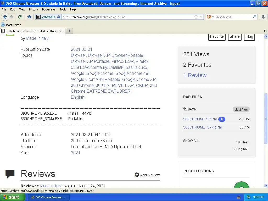Open the Help menu
Viewport: 268px width, 201px height.
(x=73, y=9)
